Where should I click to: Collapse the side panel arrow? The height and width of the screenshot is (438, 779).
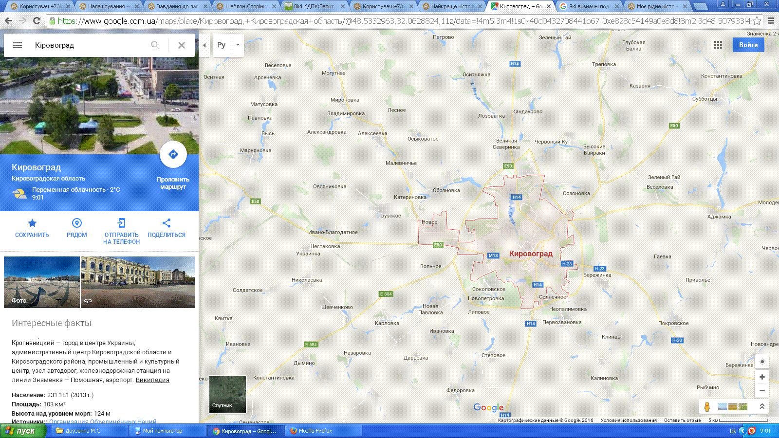(204, 45)
